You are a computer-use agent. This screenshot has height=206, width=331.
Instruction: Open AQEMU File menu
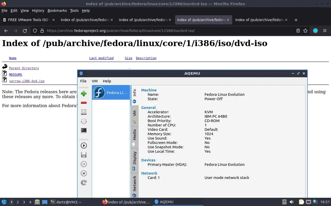[x=83, y=81]
